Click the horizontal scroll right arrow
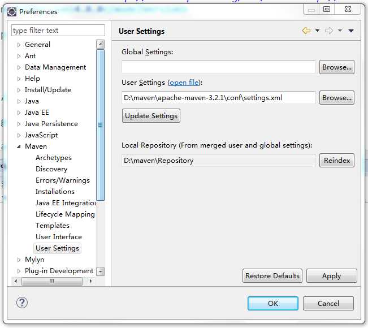The height and width of the screenshot is (328, 368). 90,281
